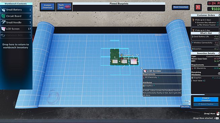Open Custom Inventions
This screenshot has width=220, height=123.
47,7
